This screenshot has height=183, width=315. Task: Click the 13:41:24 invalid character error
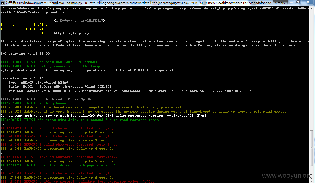tap(59, 145)
